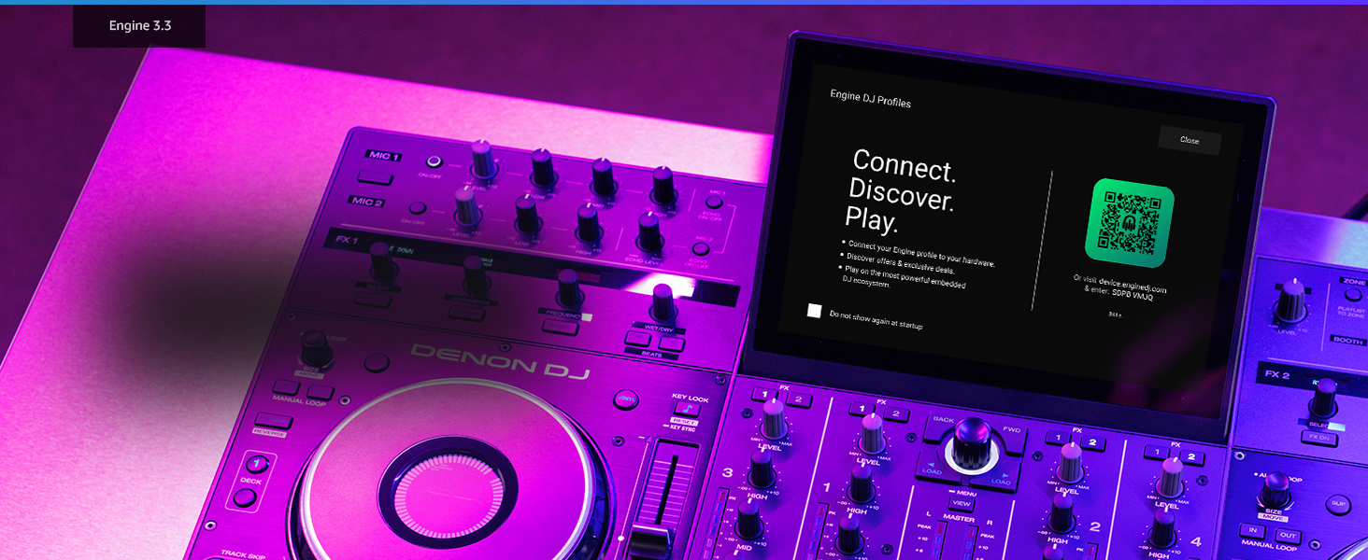Hit the REVERSE button
The width and height of the screenshot is (1368, 560).
point(271,421)
